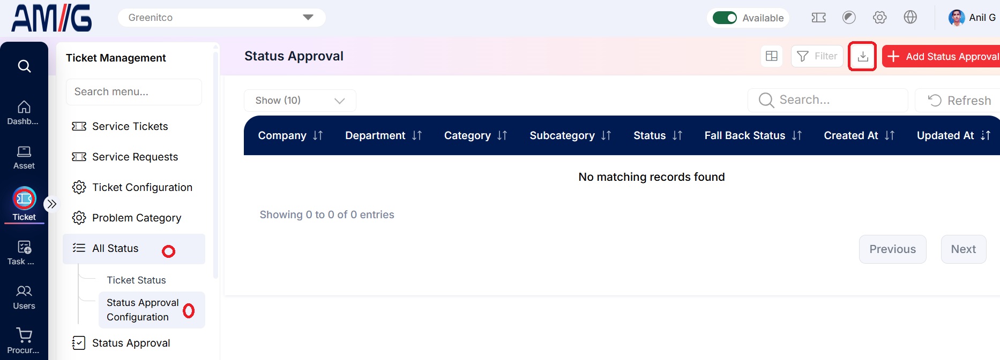Open Anil G profile avatar

click(x=956, y=18)
